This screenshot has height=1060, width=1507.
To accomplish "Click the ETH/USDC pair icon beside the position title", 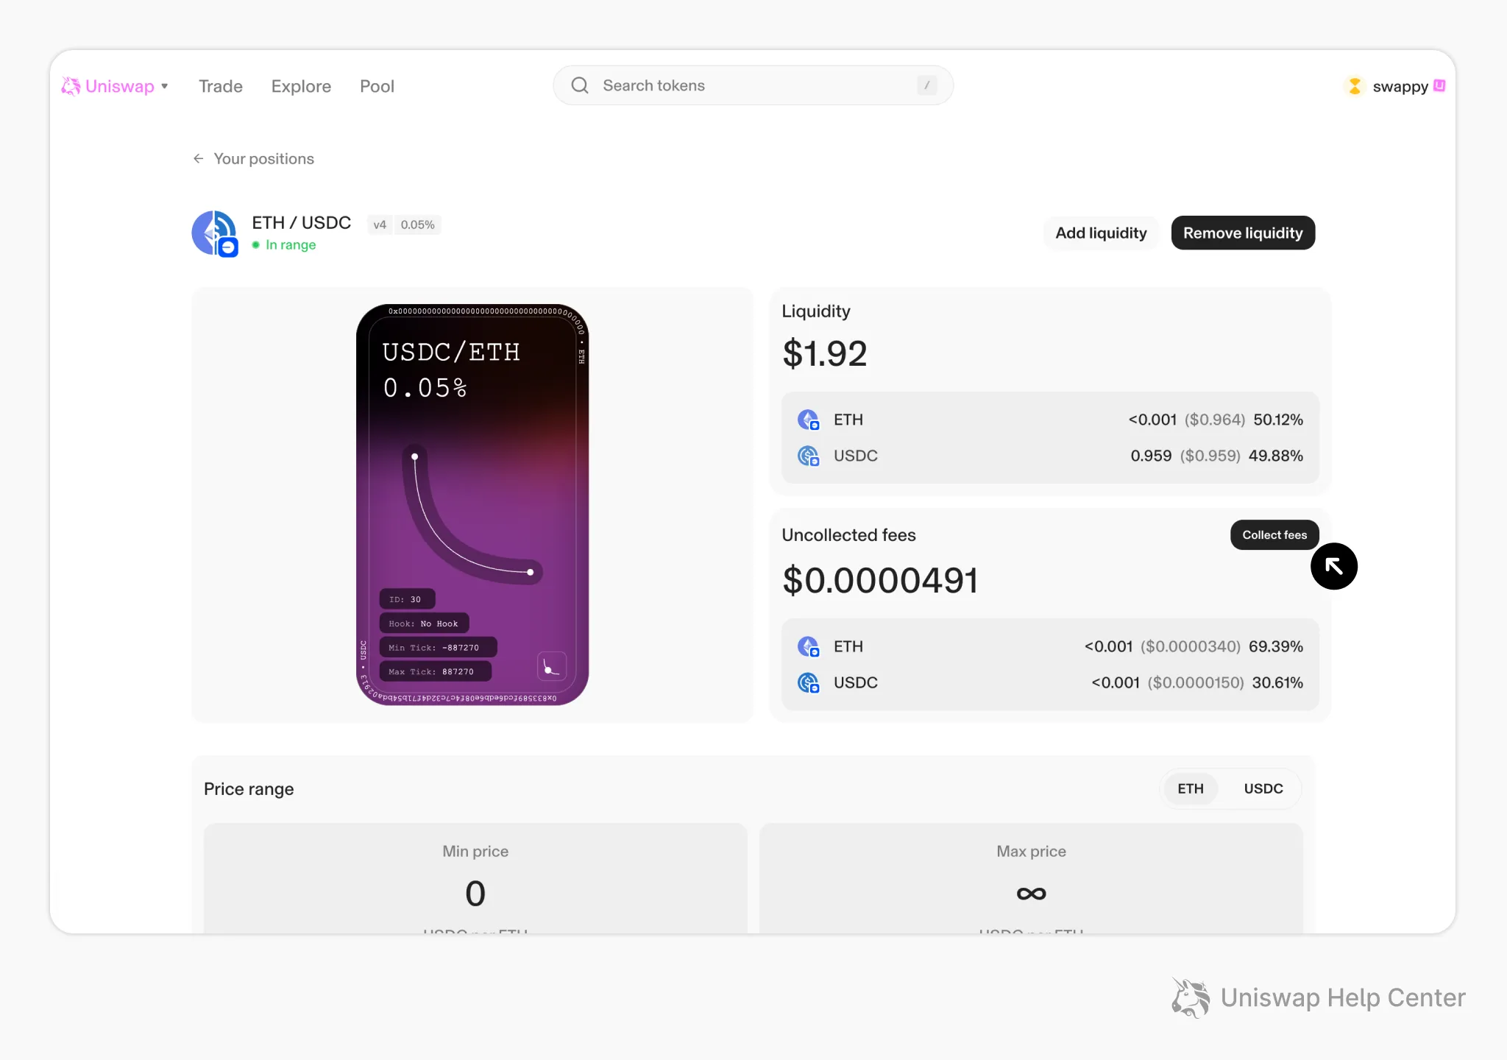I will pyautogui.click(x=214, y=233).
